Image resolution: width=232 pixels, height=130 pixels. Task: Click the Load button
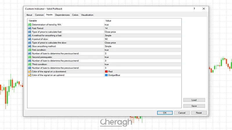194,100
